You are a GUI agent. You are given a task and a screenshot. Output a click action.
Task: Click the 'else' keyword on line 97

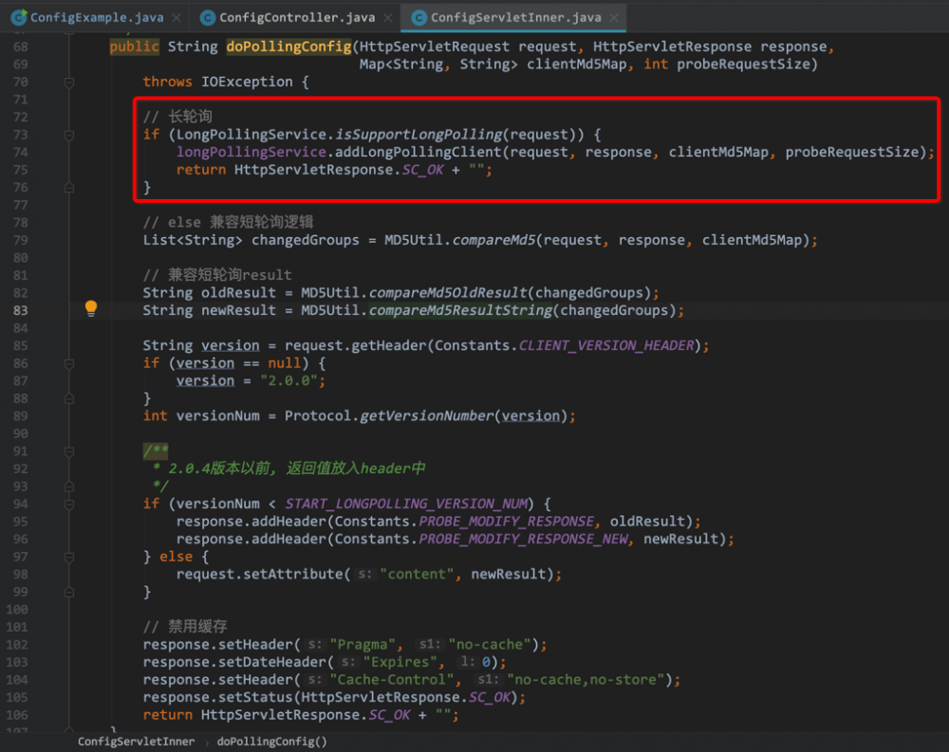[177, 557]
